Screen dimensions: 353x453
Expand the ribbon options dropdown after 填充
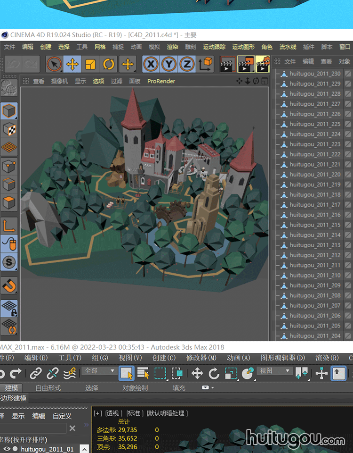pos(208,388)
